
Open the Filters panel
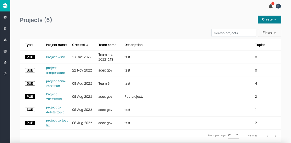(269, 33)
